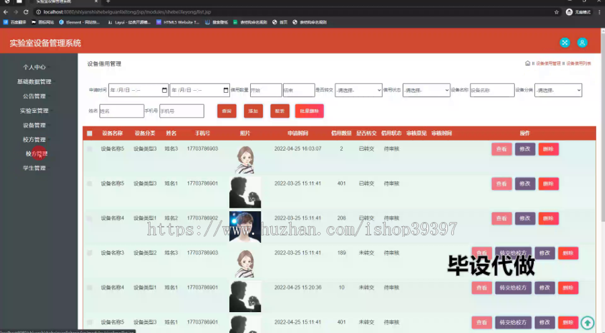This screenshot has width=605, height=333.
Task: Open 公告管理 in the sidebar
Action: [34, 96]
